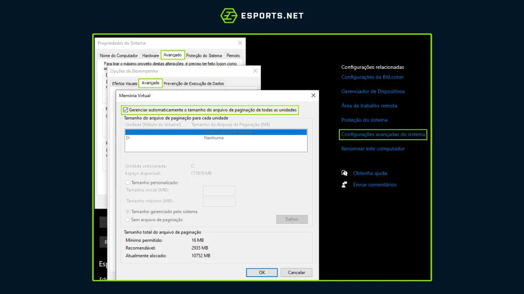Enable automatic paging file management checkbox

click(x=127, y=110)
